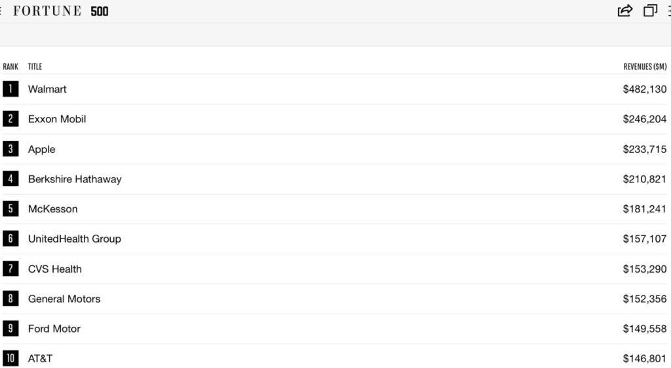671x368 pixels.
Task: Sort by the RANK column header
Action: [10, 67]
